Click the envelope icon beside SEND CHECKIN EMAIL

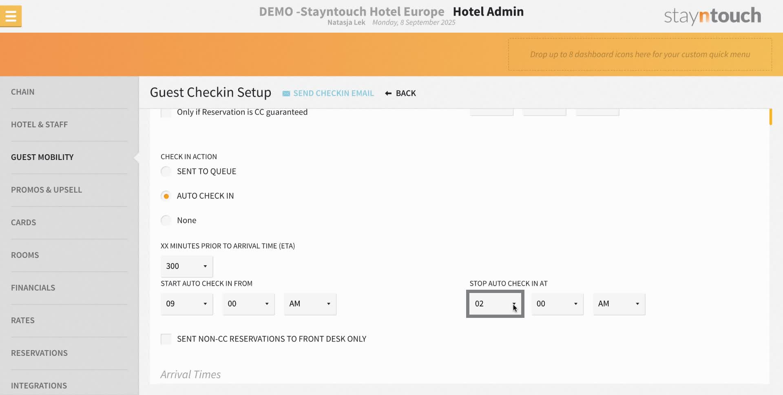[285, 93]
